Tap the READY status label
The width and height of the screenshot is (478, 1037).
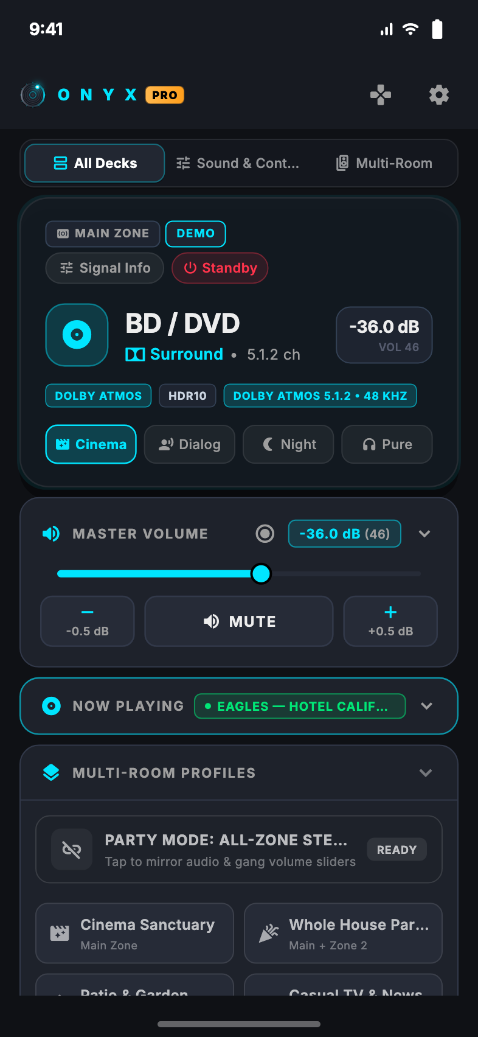pyautogui.click(x=397, y=850)
